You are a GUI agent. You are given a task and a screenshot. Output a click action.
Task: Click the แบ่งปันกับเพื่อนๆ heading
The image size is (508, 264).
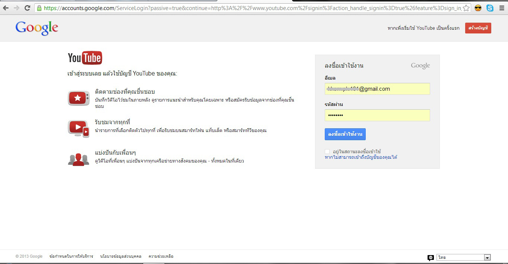pos(115,152)
